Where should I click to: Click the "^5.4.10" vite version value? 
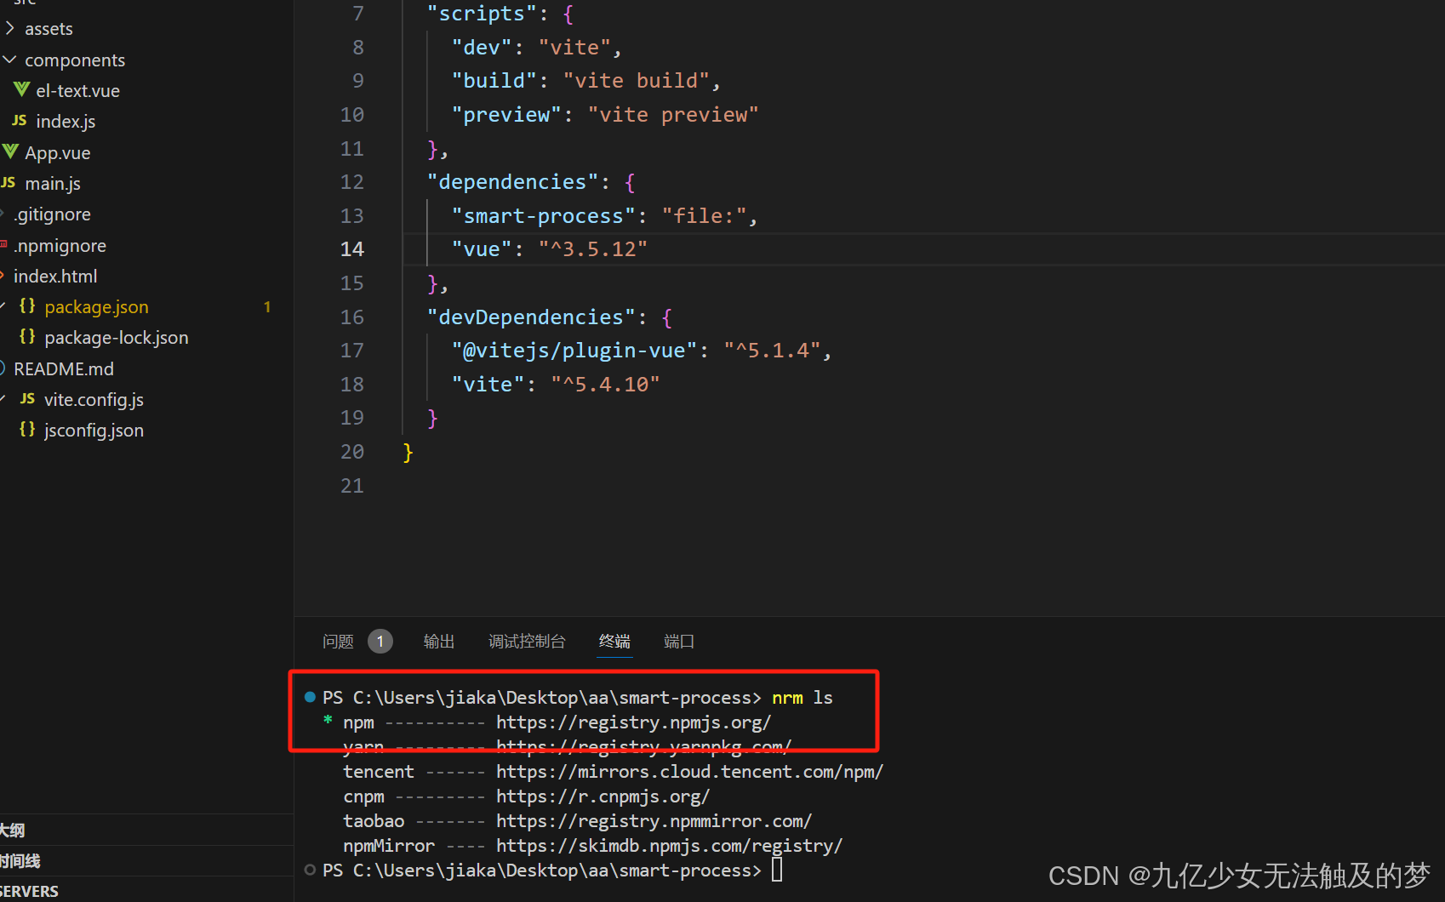point(605,385)
